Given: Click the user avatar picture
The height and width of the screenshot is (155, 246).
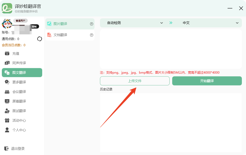Looking at the screenshot, I should pyautogui.click(x=7, y=24).
